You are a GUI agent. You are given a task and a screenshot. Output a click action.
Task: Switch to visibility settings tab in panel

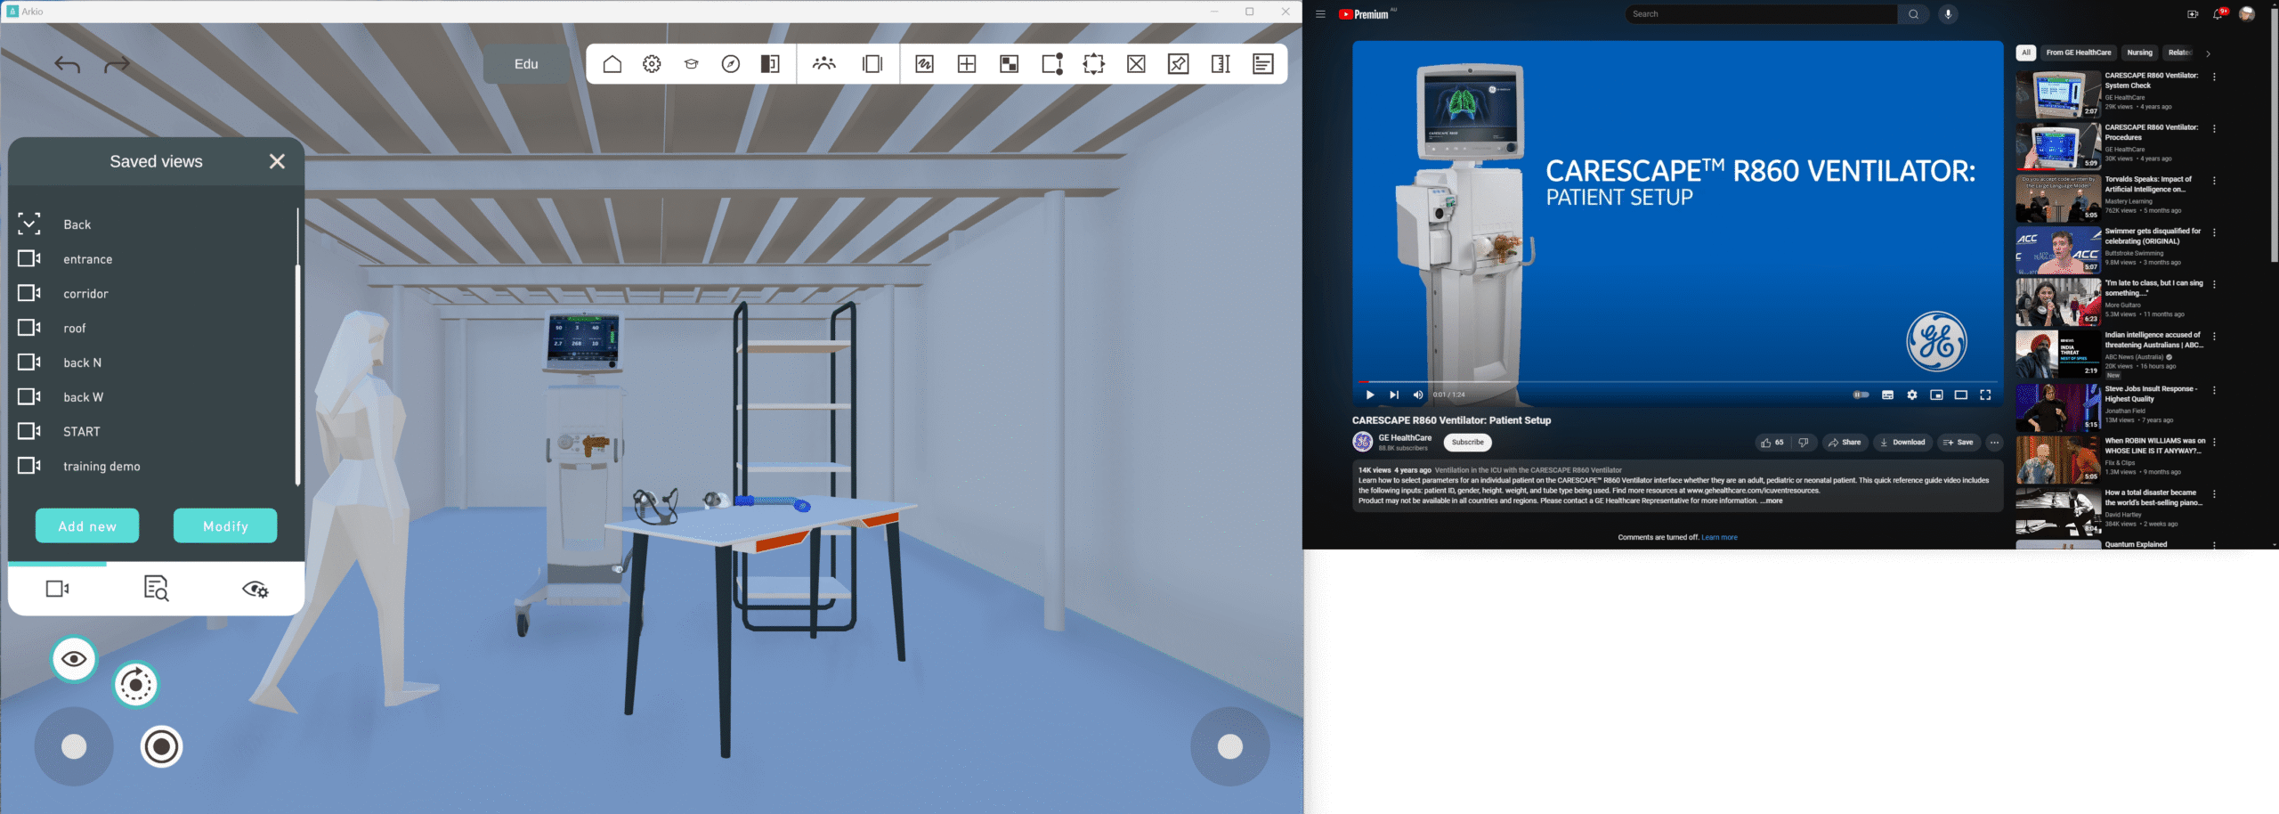[255, 589]
